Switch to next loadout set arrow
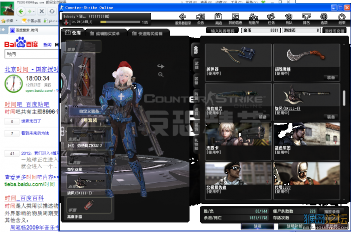The width and height of the screenshot is (351, 232). click(107, 121)
